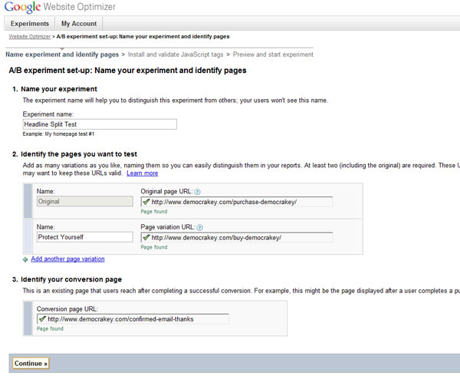Click the Experiment name input field
Image resolution: width=460 pixels, height=376 pixels.
coord(100,124)
